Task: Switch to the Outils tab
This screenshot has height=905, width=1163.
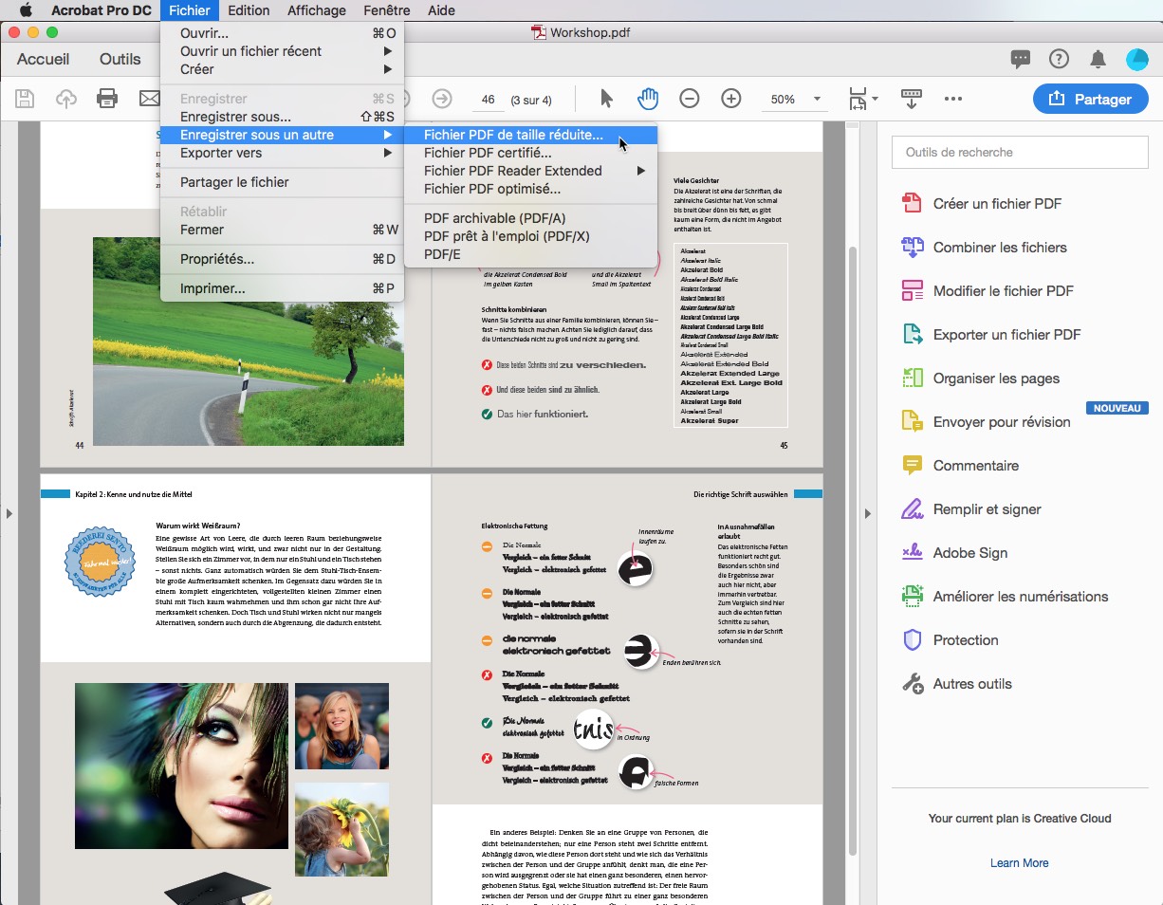Action: (120, 59)
